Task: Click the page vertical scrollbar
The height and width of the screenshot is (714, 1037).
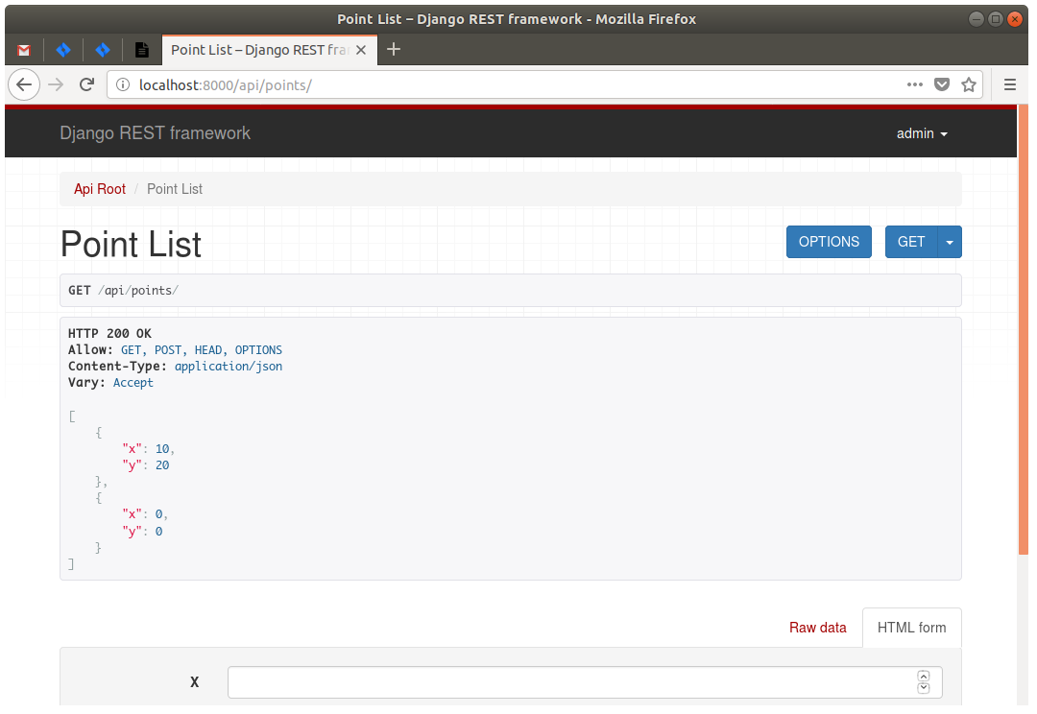Action: pos(1024,330)
